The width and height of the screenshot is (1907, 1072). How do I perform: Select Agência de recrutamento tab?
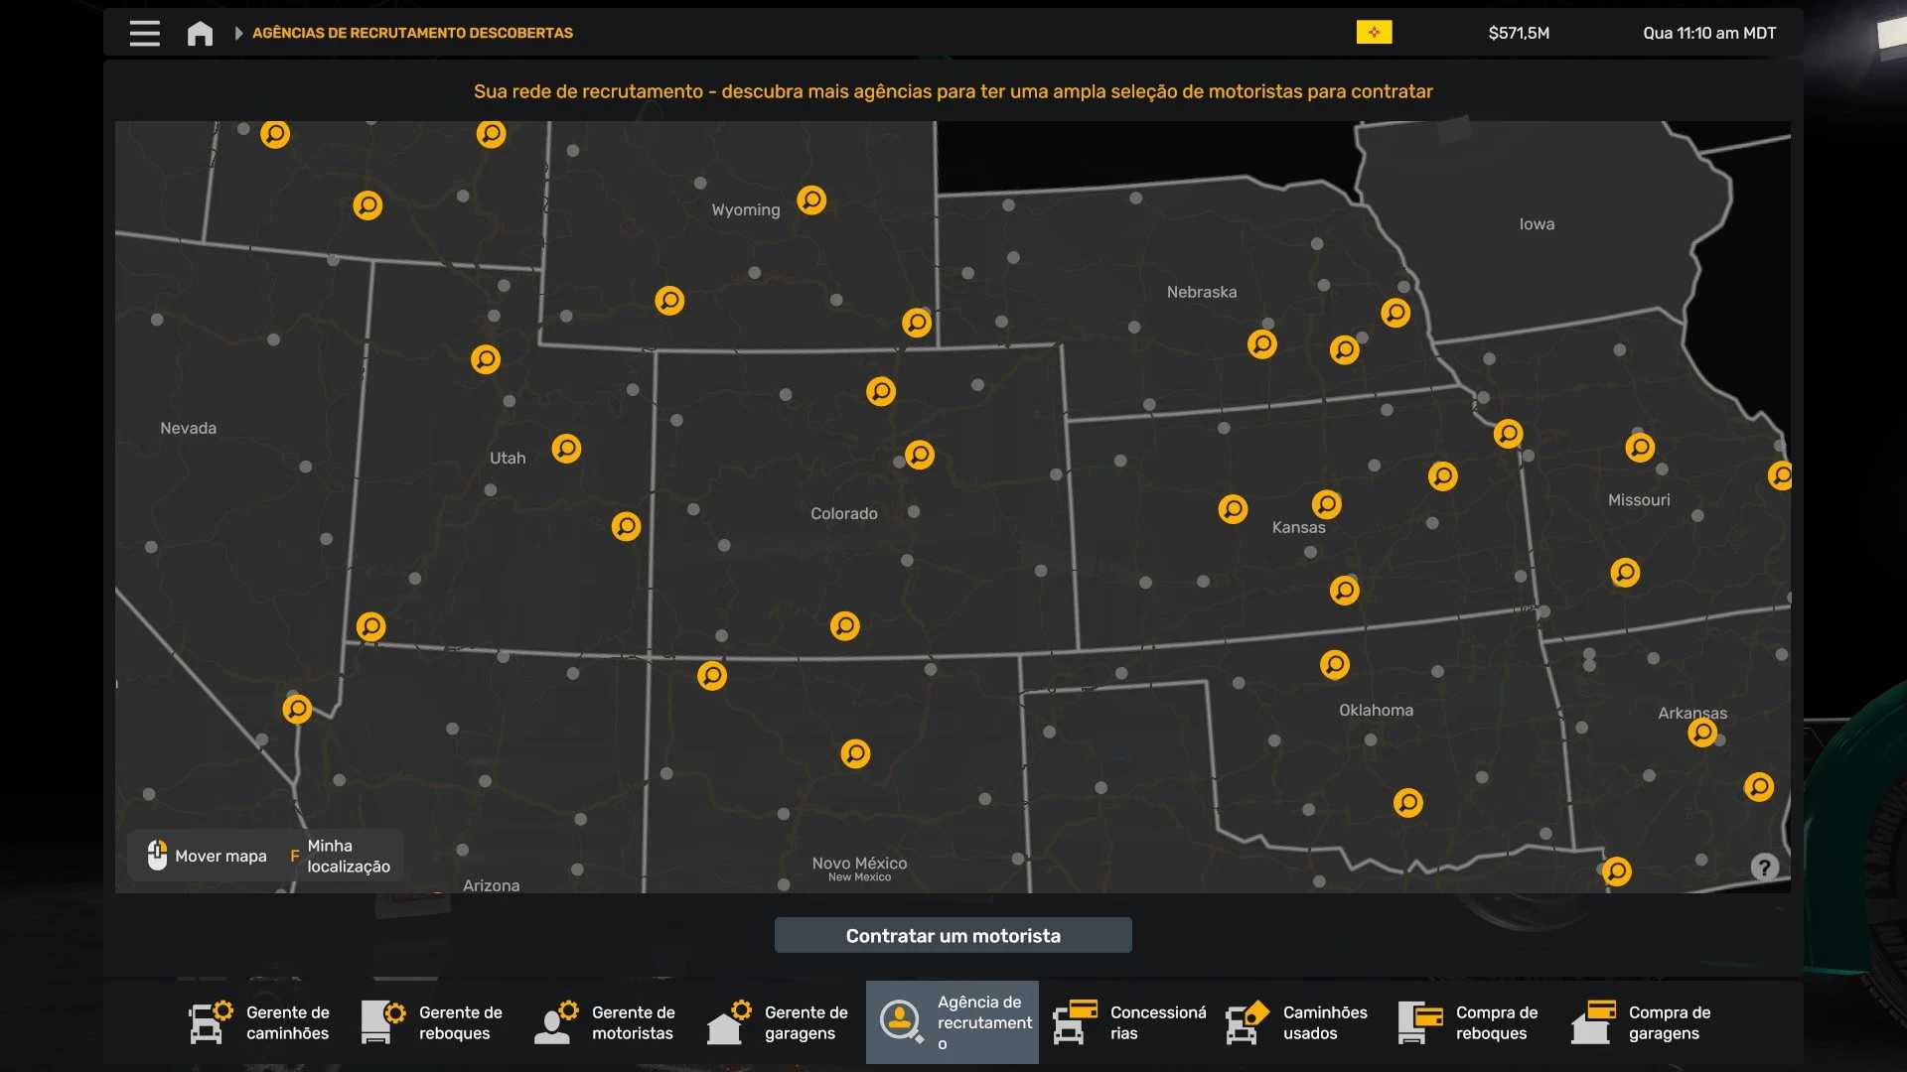pos(953,1022)
